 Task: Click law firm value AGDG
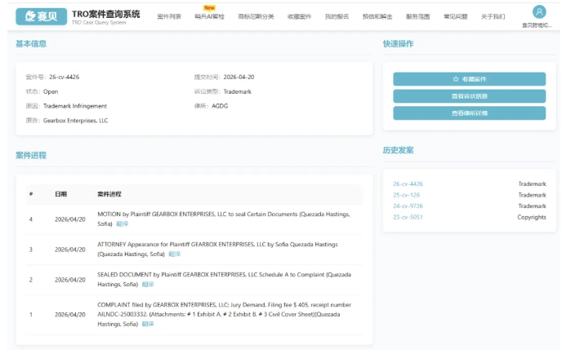pos(220,106)
